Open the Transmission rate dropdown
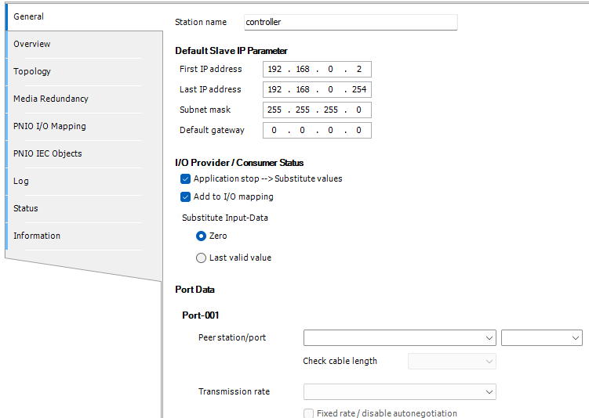The image size is (589, 418). 400,391
